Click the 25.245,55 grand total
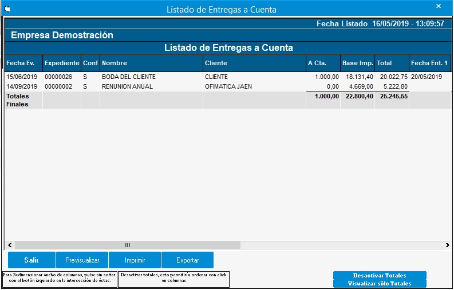This screenshot has width=454, height=290. 394,96
